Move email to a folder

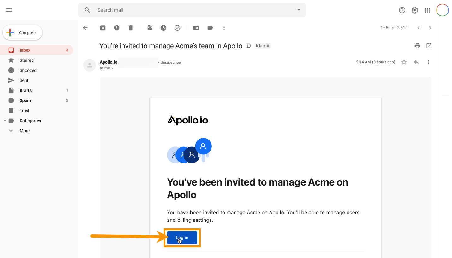click(196, 28)
